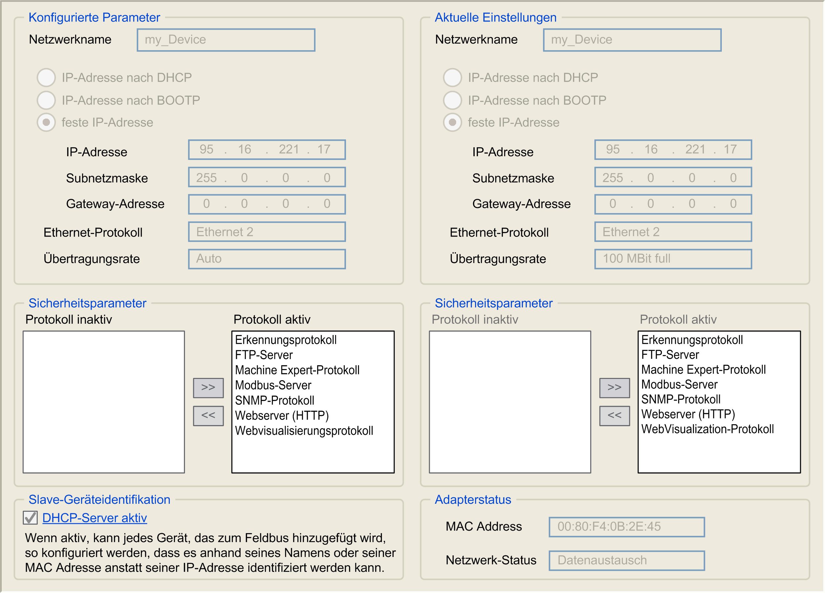Open the 100 MBit full Übertragungsrate field

tap(673, 259)
